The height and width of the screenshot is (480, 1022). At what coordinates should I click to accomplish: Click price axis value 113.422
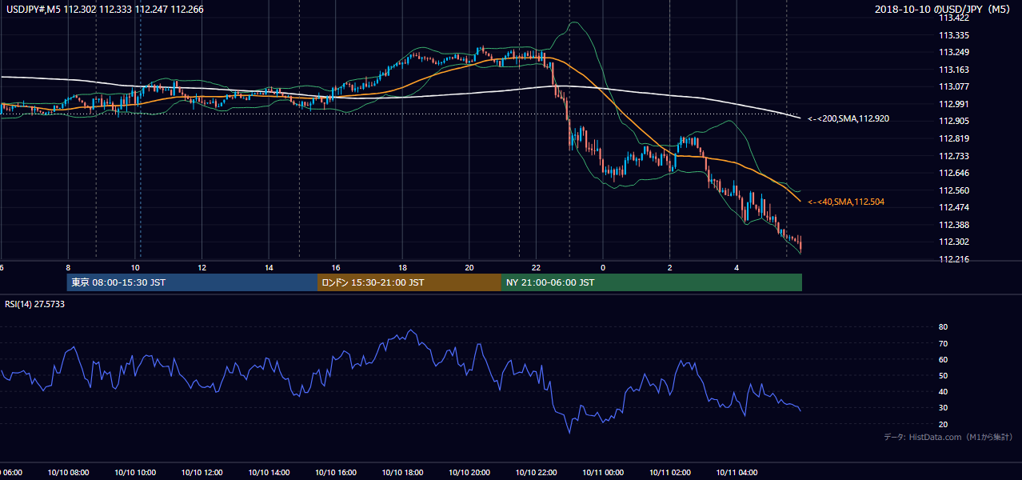click(x=954, y=18)
